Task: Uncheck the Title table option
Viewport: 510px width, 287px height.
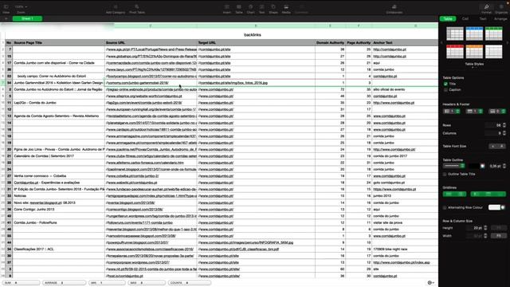Action: (x=445, y=84)
